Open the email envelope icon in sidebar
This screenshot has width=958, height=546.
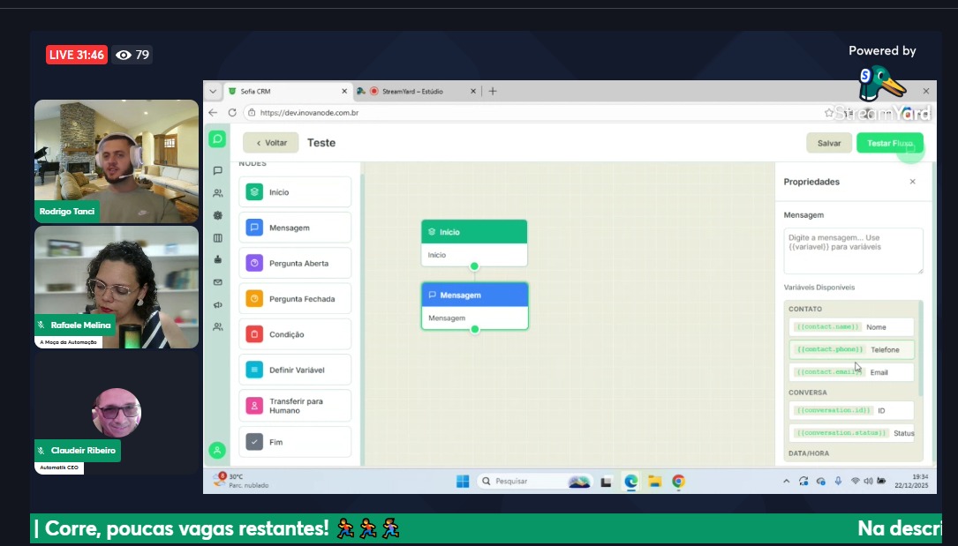217,282
